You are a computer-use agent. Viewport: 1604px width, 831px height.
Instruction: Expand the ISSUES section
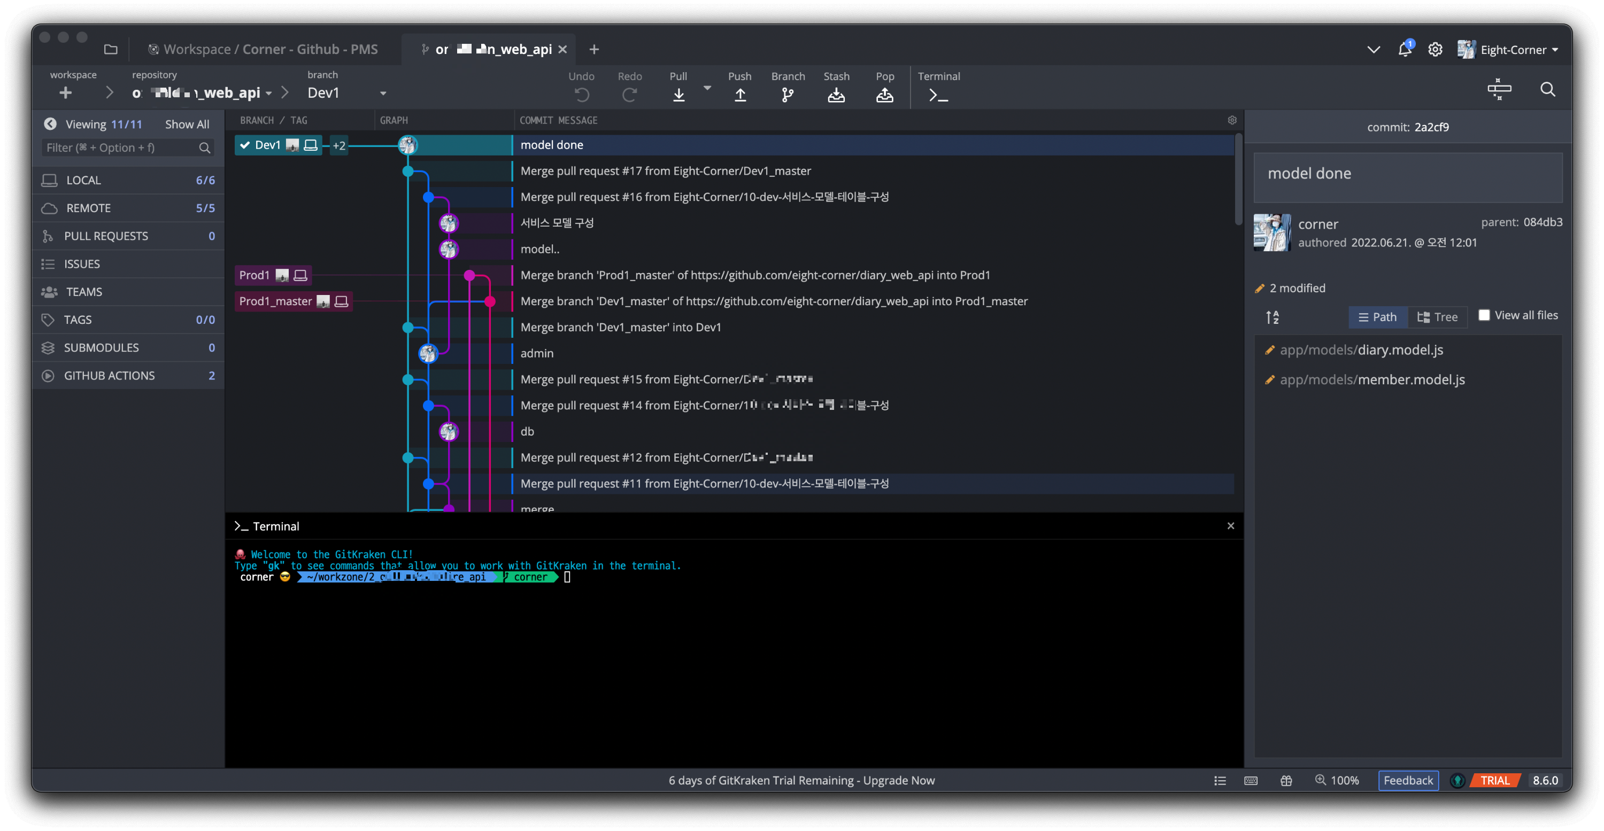coord(128,264)
